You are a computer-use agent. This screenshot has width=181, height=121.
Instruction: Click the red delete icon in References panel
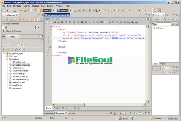pyautogui.click(x=23, y=19)
